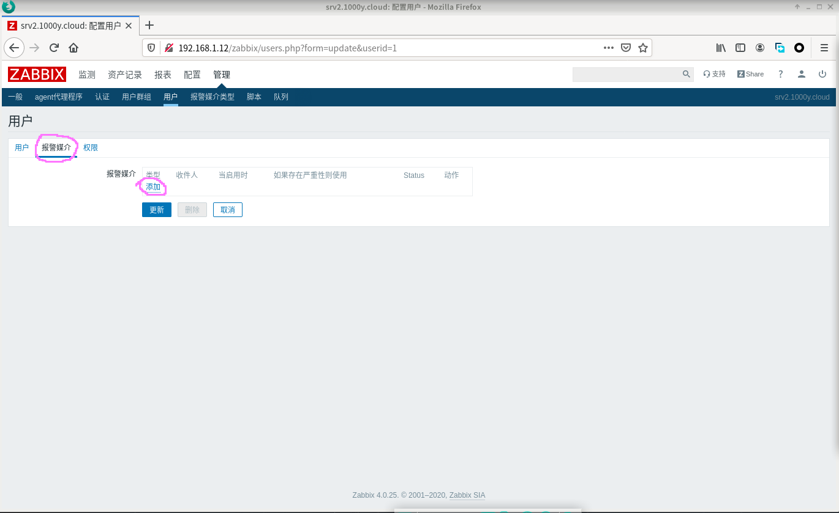Click the Zabbix search magnifier icon
This screenshot has width=839, height=513.
pos(686,74)
